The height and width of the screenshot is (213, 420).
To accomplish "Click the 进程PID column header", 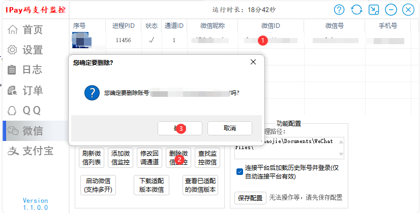I will click(x=124, y=26).
